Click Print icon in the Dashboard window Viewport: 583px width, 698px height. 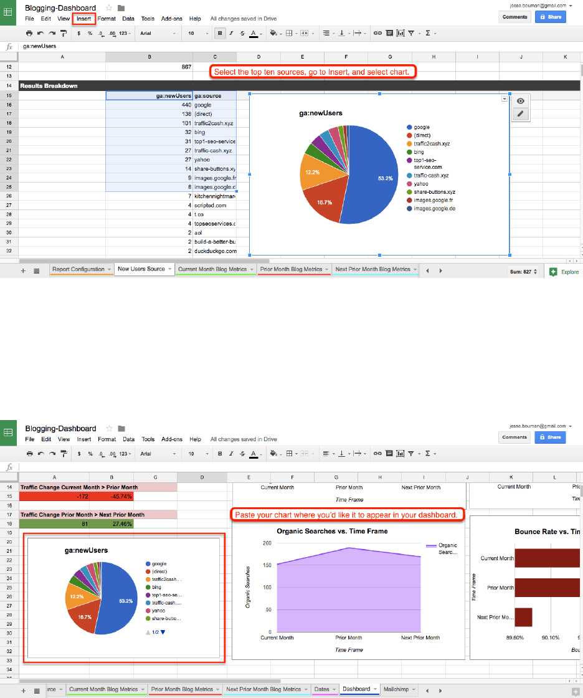29,454
